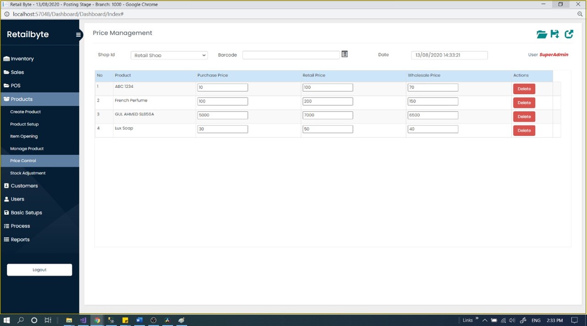Click the zoom magnifier icon in address bar
The height and width of the screenshot is (326, 587).
point(580,14)
